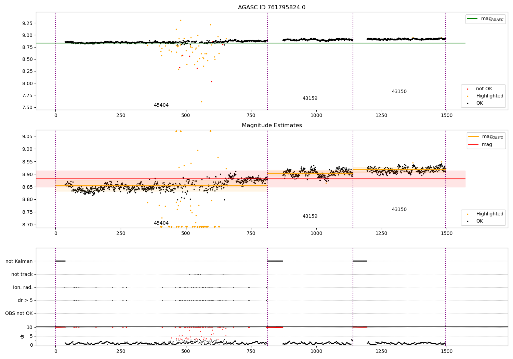Click observation label 43159 in the AGASC ID plot

310,98
